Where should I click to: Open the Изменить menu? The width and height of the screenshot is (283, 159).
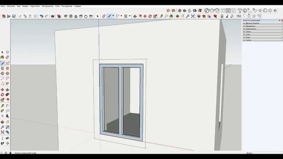(x=11, y=6)
